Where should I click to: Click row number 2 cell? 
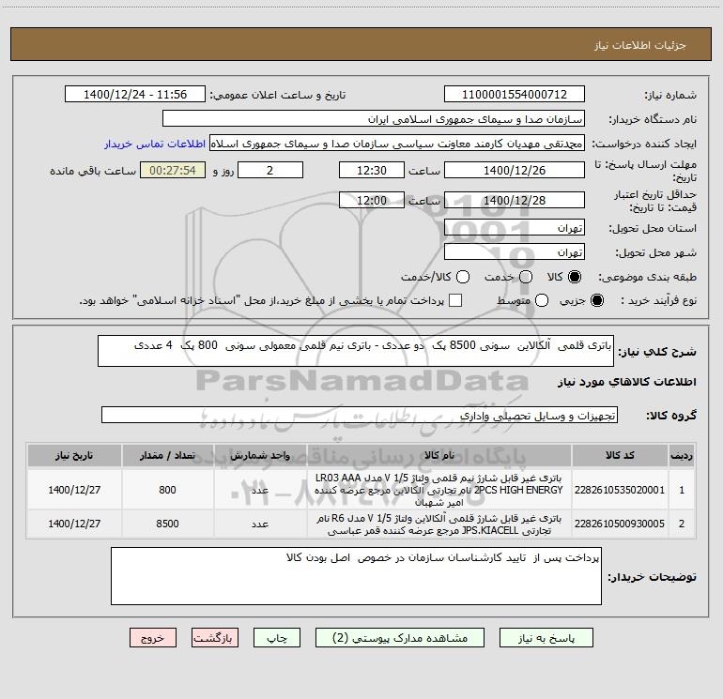click(x=682, y=524)
